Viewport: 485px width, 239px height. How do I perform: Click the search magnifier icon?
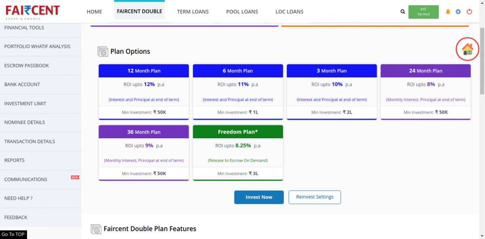click(x=403, y=12)
